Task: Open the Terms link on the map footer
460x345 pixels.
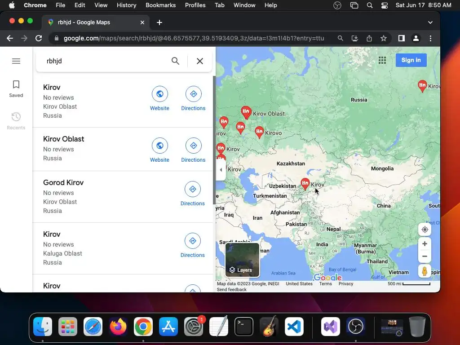Action: tap(325, 284)
